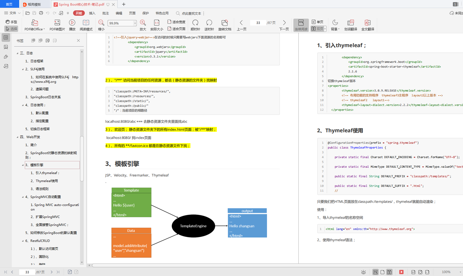Screen dimensions: 463x276
Task: Start slideshow with 播放 button
Action: coord(72,25)
